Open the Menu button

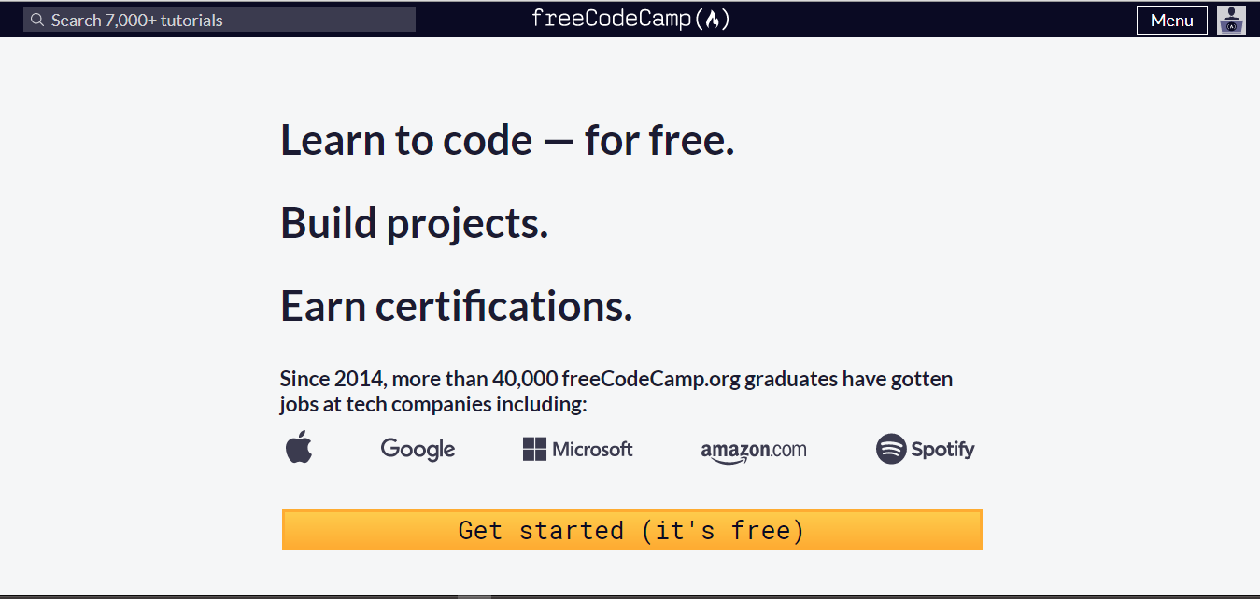(x=1171, y=20)
